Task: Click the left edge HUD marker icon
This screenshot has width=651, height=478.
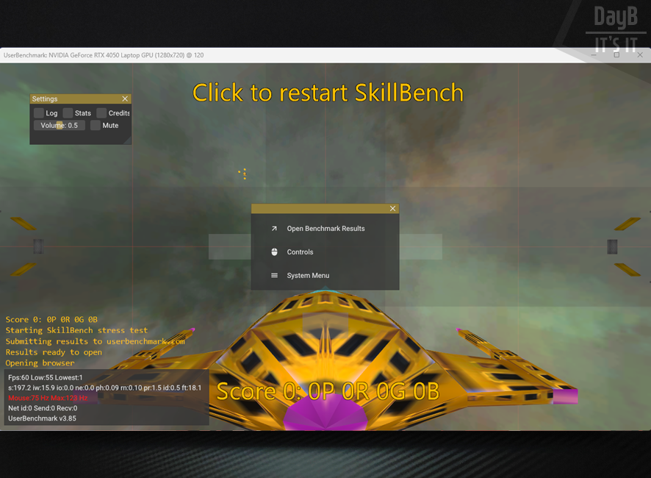Action: (x=37, y=246)
